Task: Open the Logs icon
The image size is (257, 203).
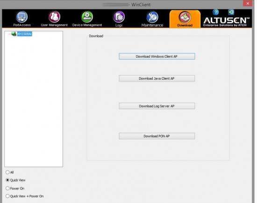Action: click(x=119, y=17)
